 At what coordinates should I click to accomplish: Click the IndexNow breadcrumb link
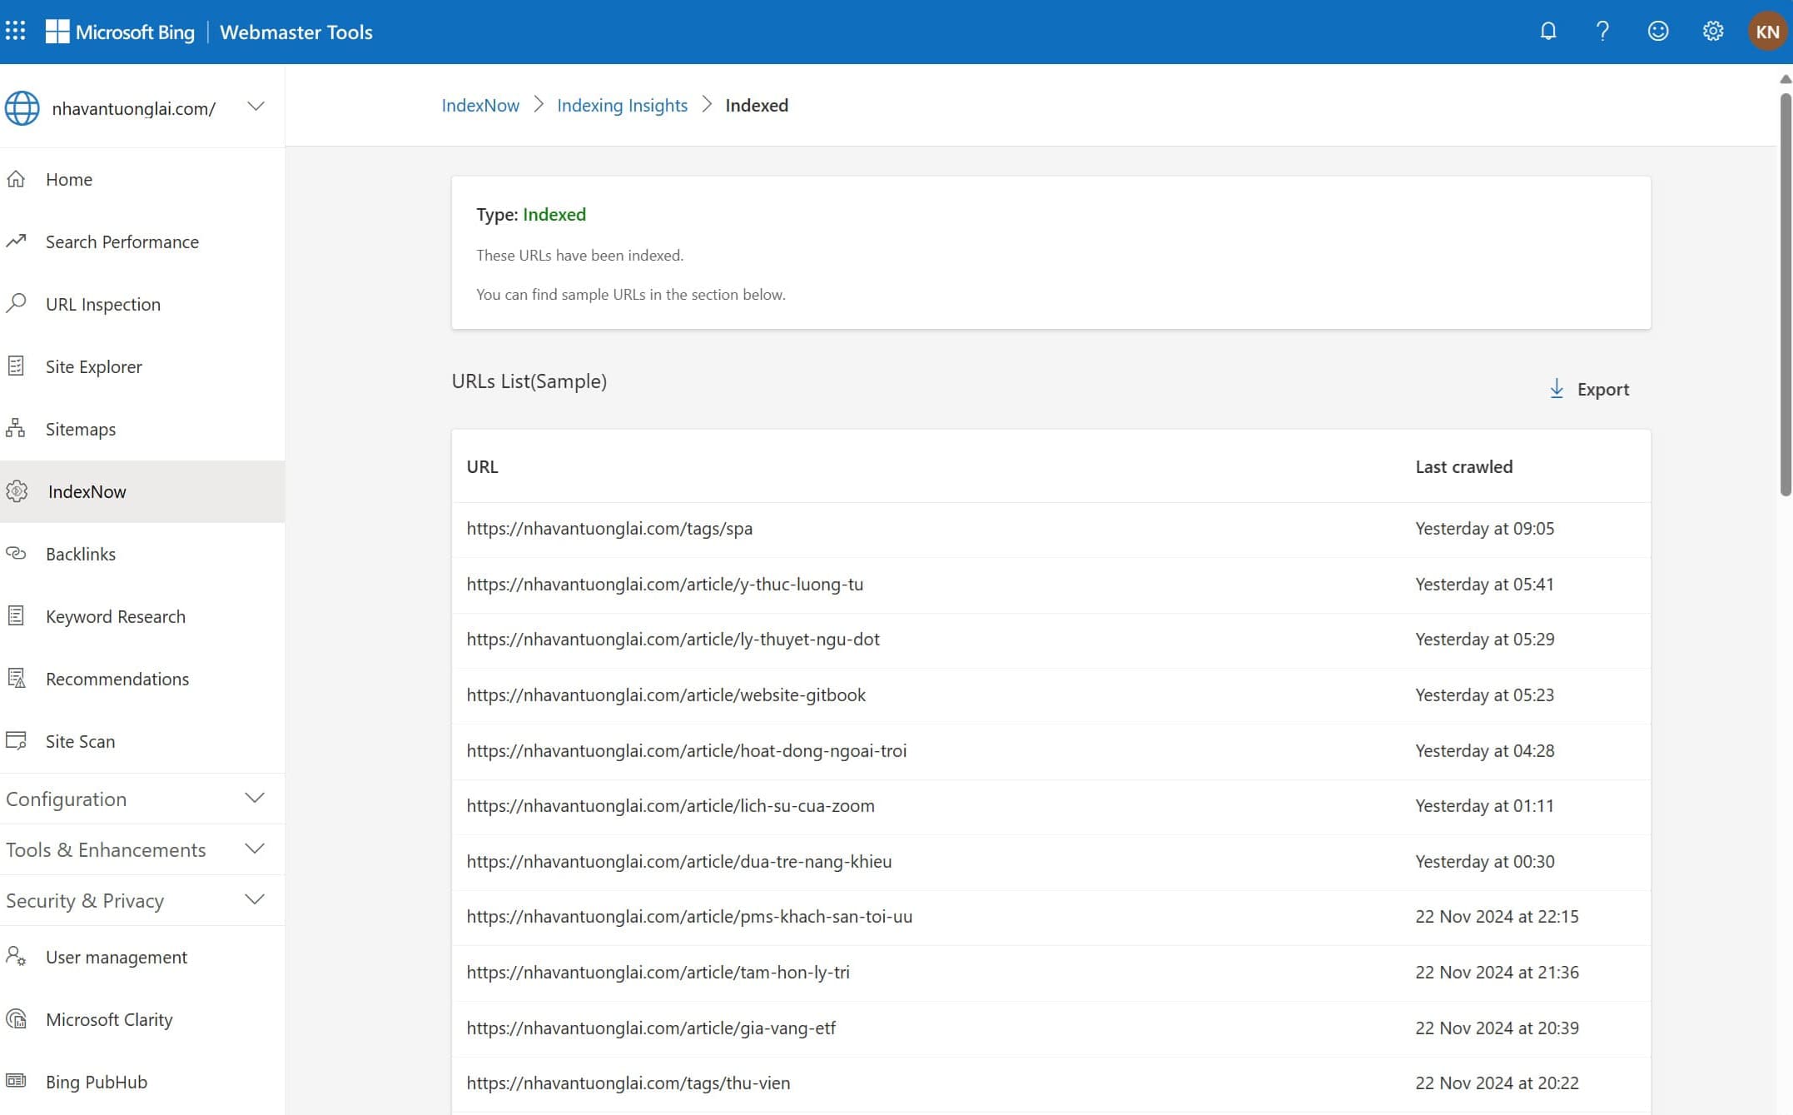point(480,105)
